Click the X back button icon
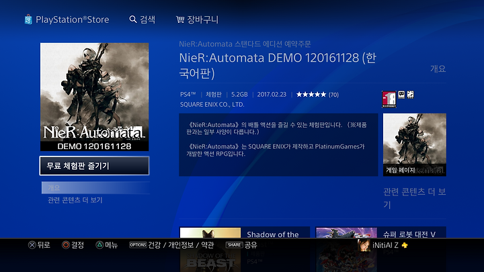 click(32, 245)
